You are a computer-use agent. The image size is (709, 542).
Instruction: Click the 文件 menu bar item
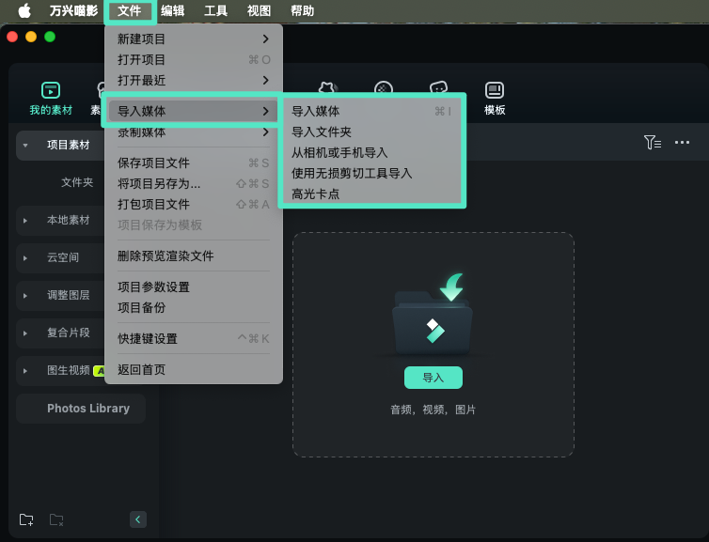(130, 10)
